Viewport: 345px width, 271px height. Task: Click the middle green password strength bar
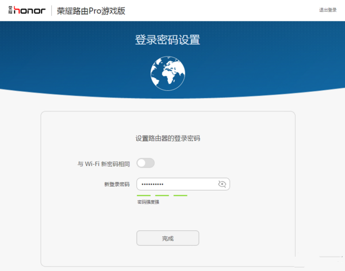162,195
